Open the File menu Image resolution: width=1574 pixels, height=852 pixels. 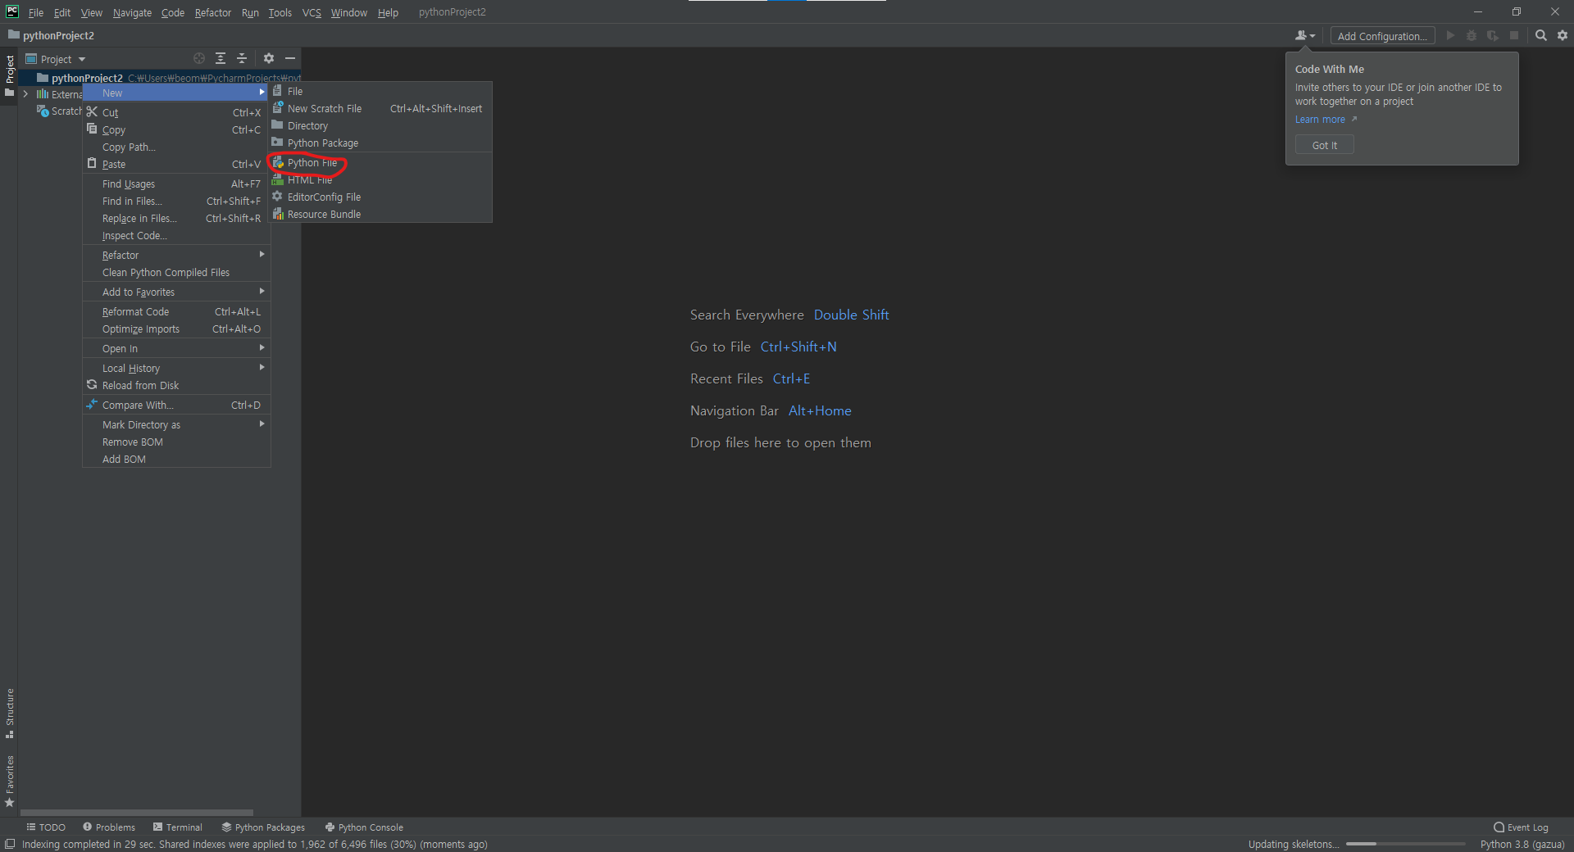click(x=35, y=12)
